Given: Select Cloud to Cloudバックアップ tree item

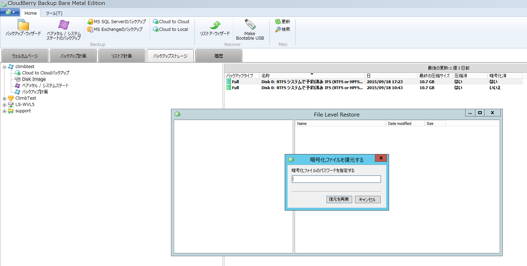Looking at the screenshot, I should pos(45,73).
